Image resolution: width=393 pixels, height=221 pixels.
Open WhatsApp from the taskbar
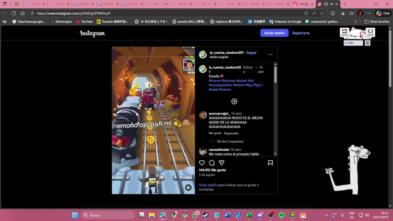(x=195, y=215)
